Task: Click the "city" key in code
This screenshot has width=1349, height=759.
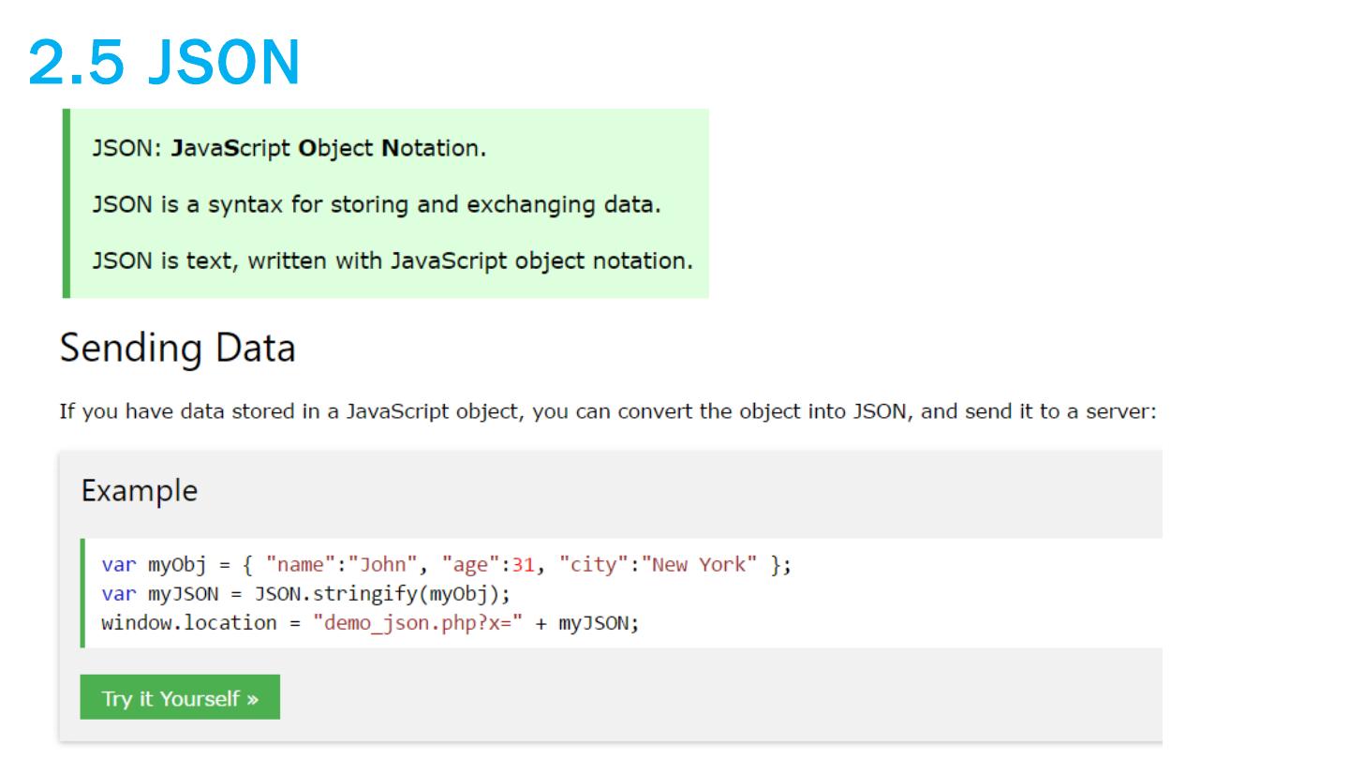Action: (x=588, y=565)
